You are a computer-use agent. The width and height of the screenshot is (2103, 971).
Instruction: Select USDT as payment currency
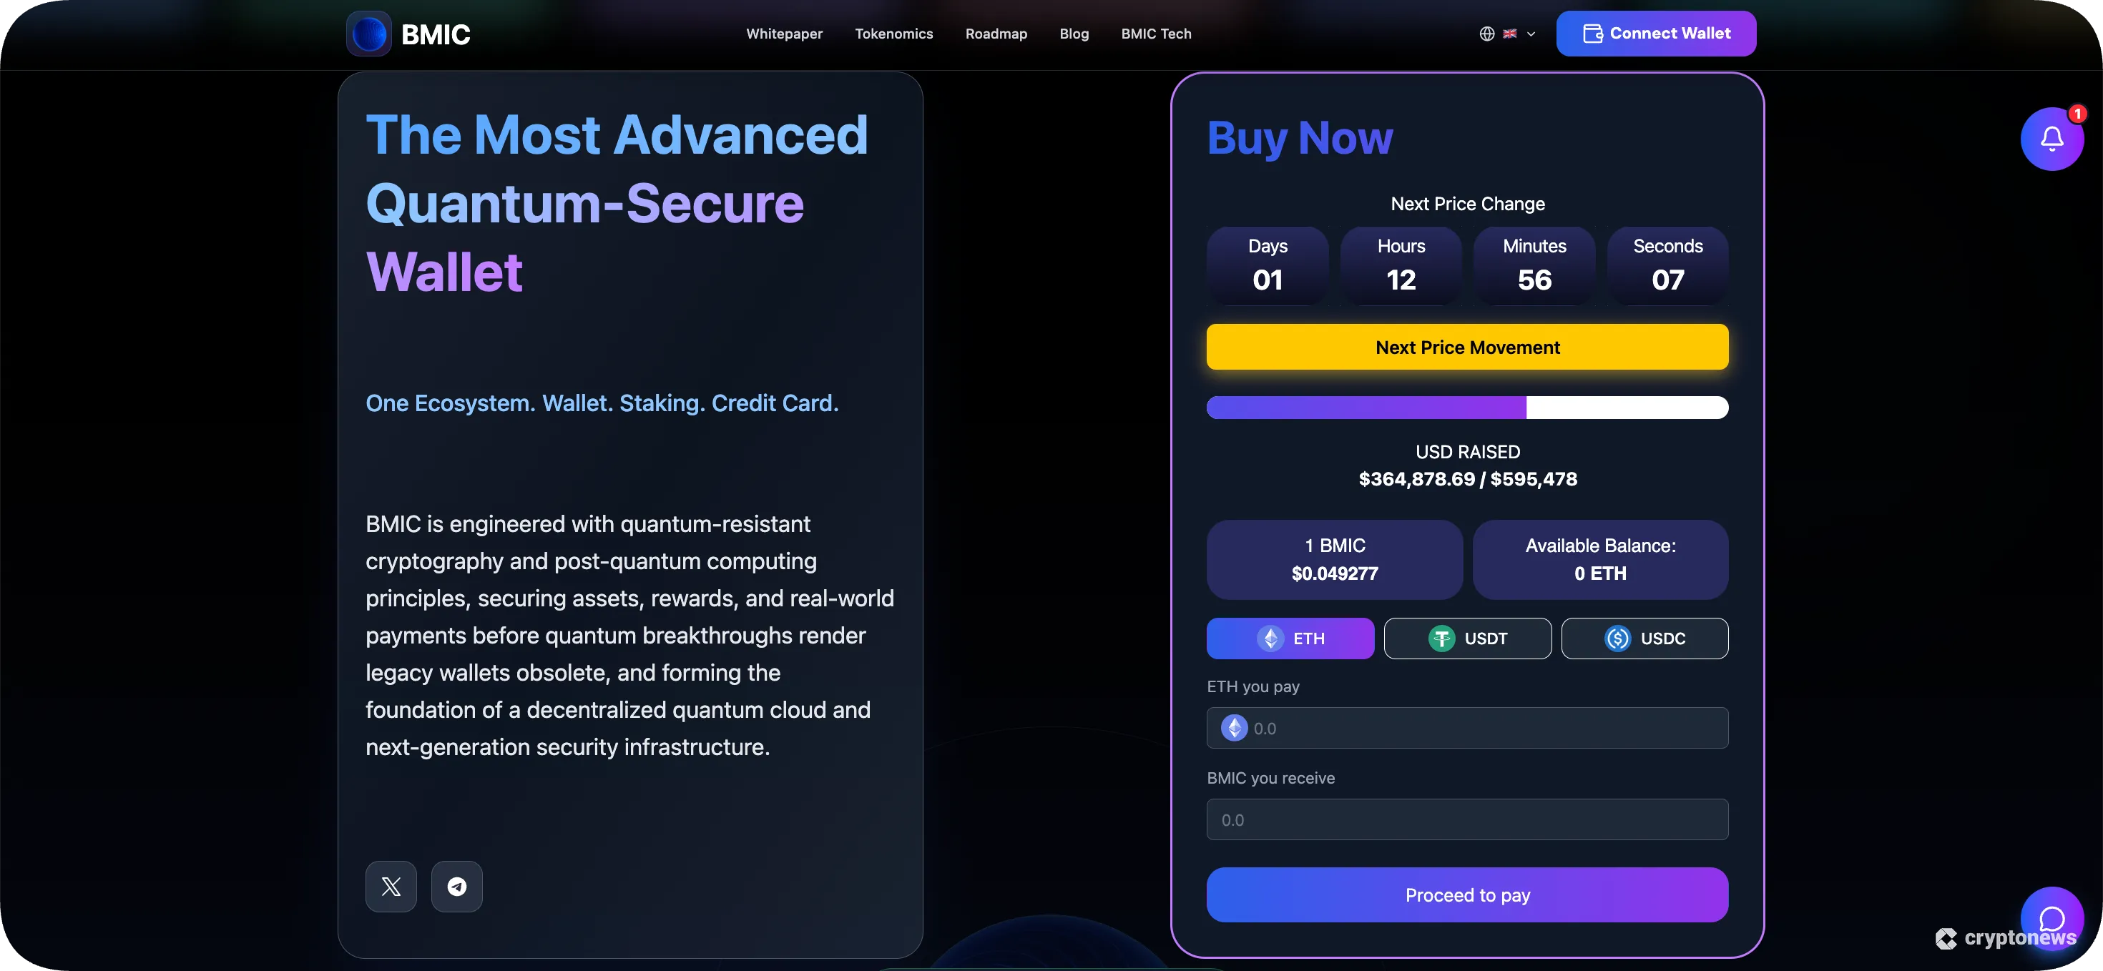(x=1467, y=638)
